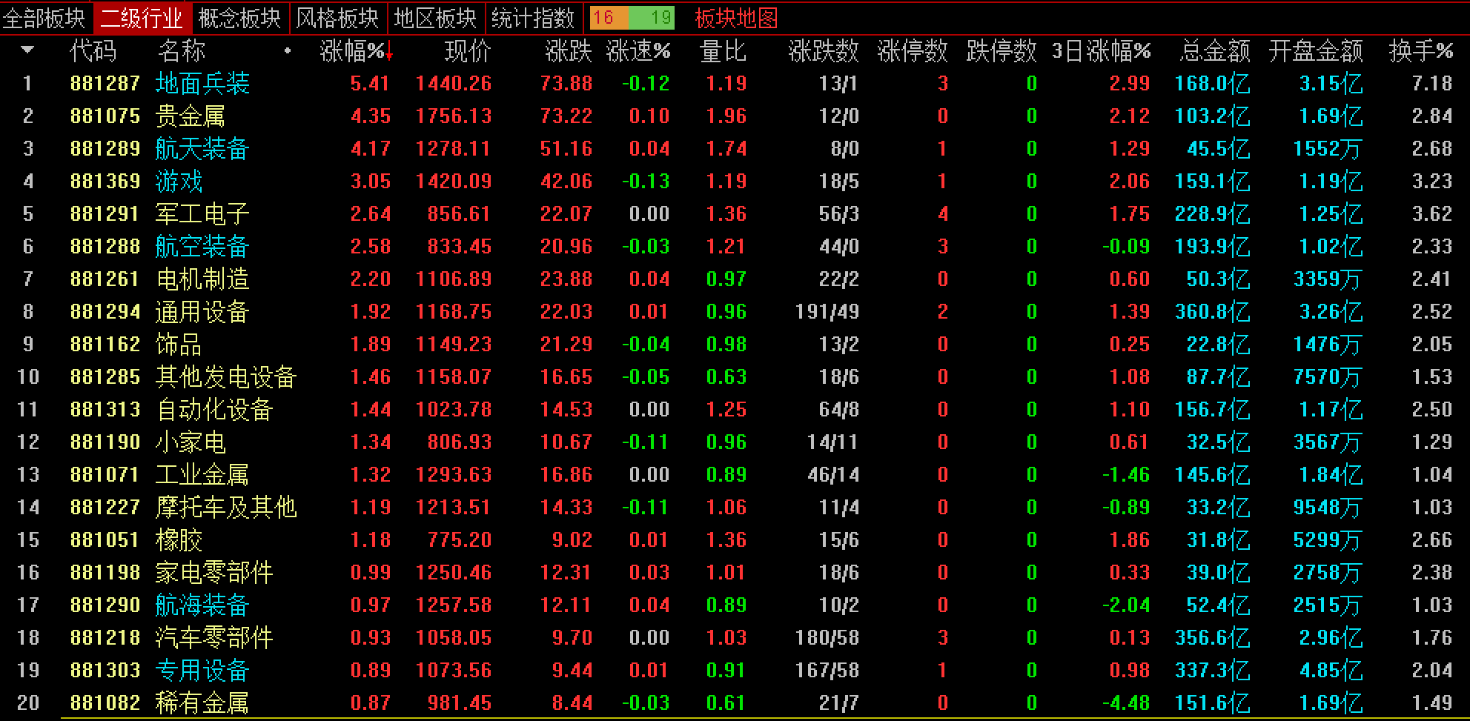Sort by 名称 column header

coord(182,50)
